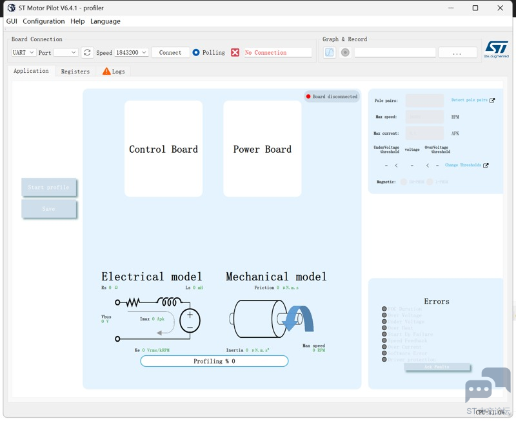The image size is (516, 421).
Task: Click the FOC Duration error indicator
Action: point(384,309)
